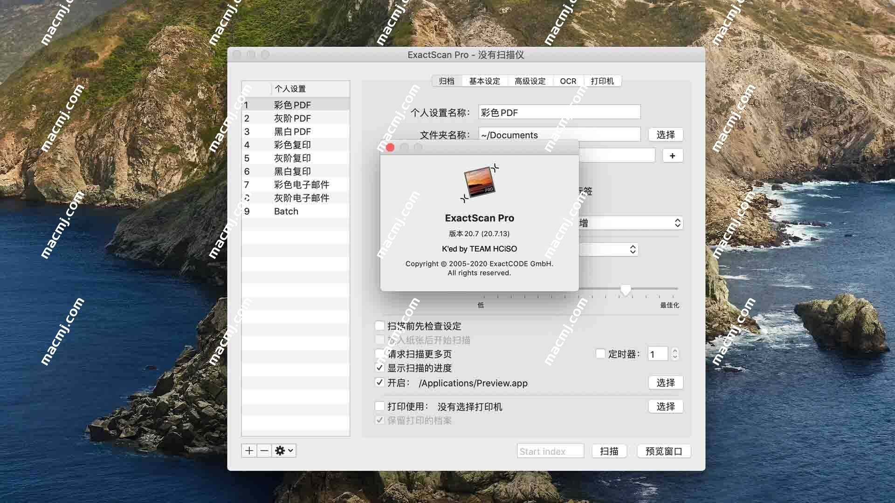Enable the 定时器 checkbox
This screenshot has height=503, width=895.
tap(600, 354)
